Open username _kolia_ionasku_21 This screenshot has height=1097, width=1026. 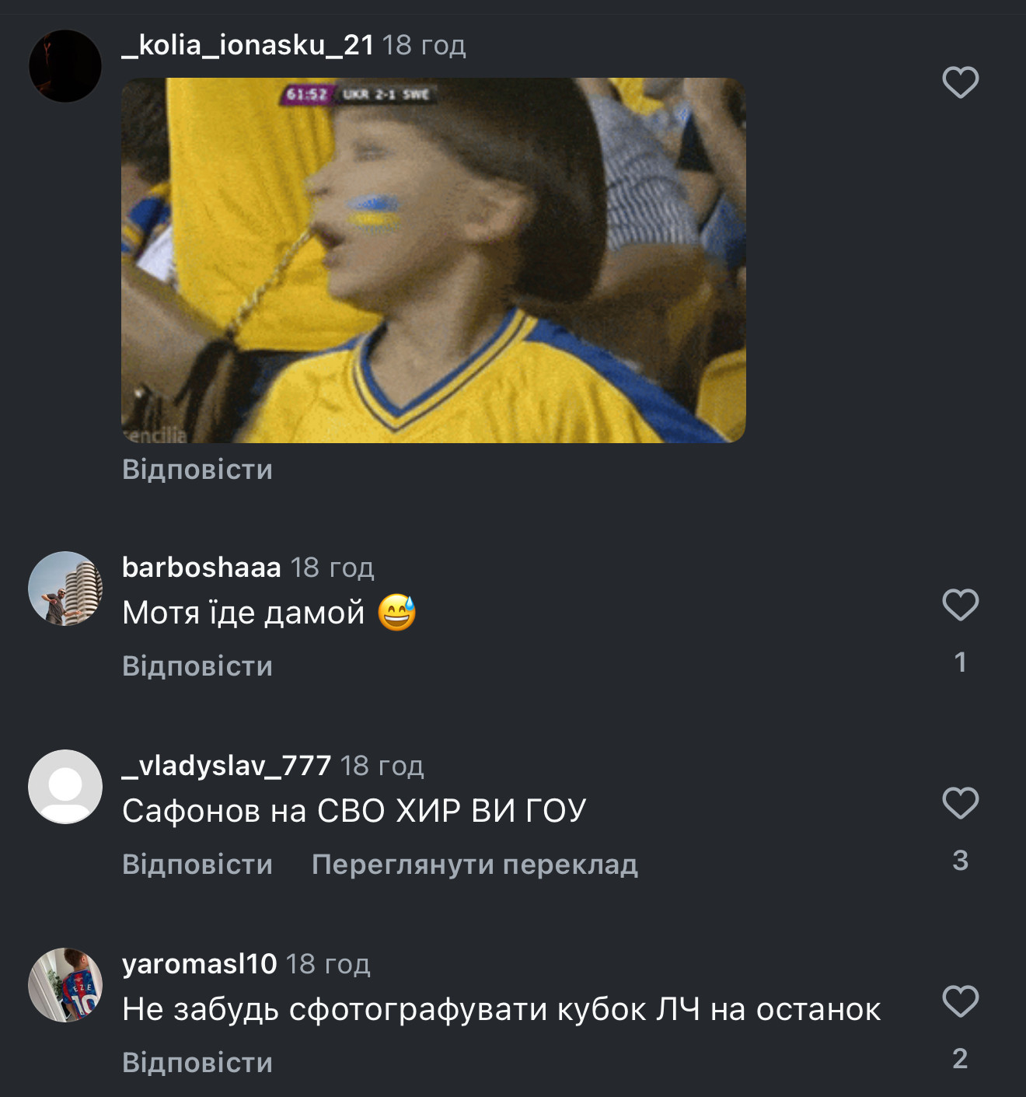(x=248, y=45)
